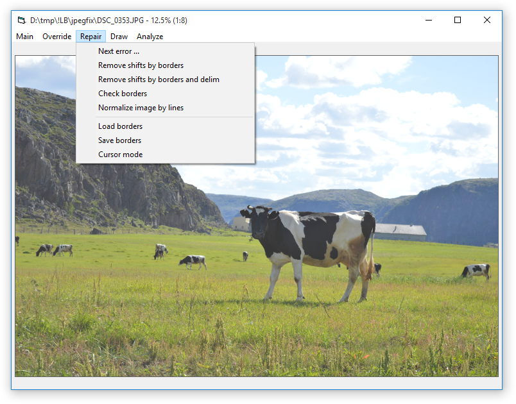The image size is (516, 404).
Task: Open the Main menu
Action: [24, 37]
